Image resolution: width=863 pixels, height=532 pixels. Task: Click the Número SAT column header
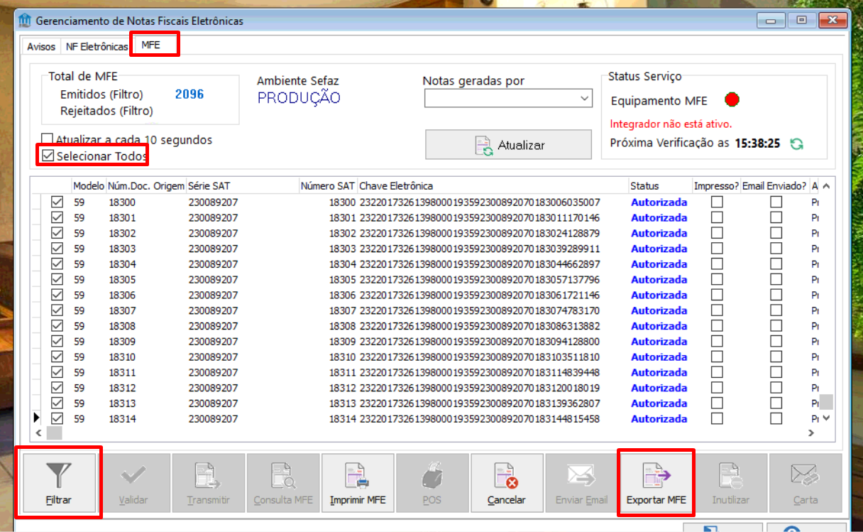click(327, 186)
